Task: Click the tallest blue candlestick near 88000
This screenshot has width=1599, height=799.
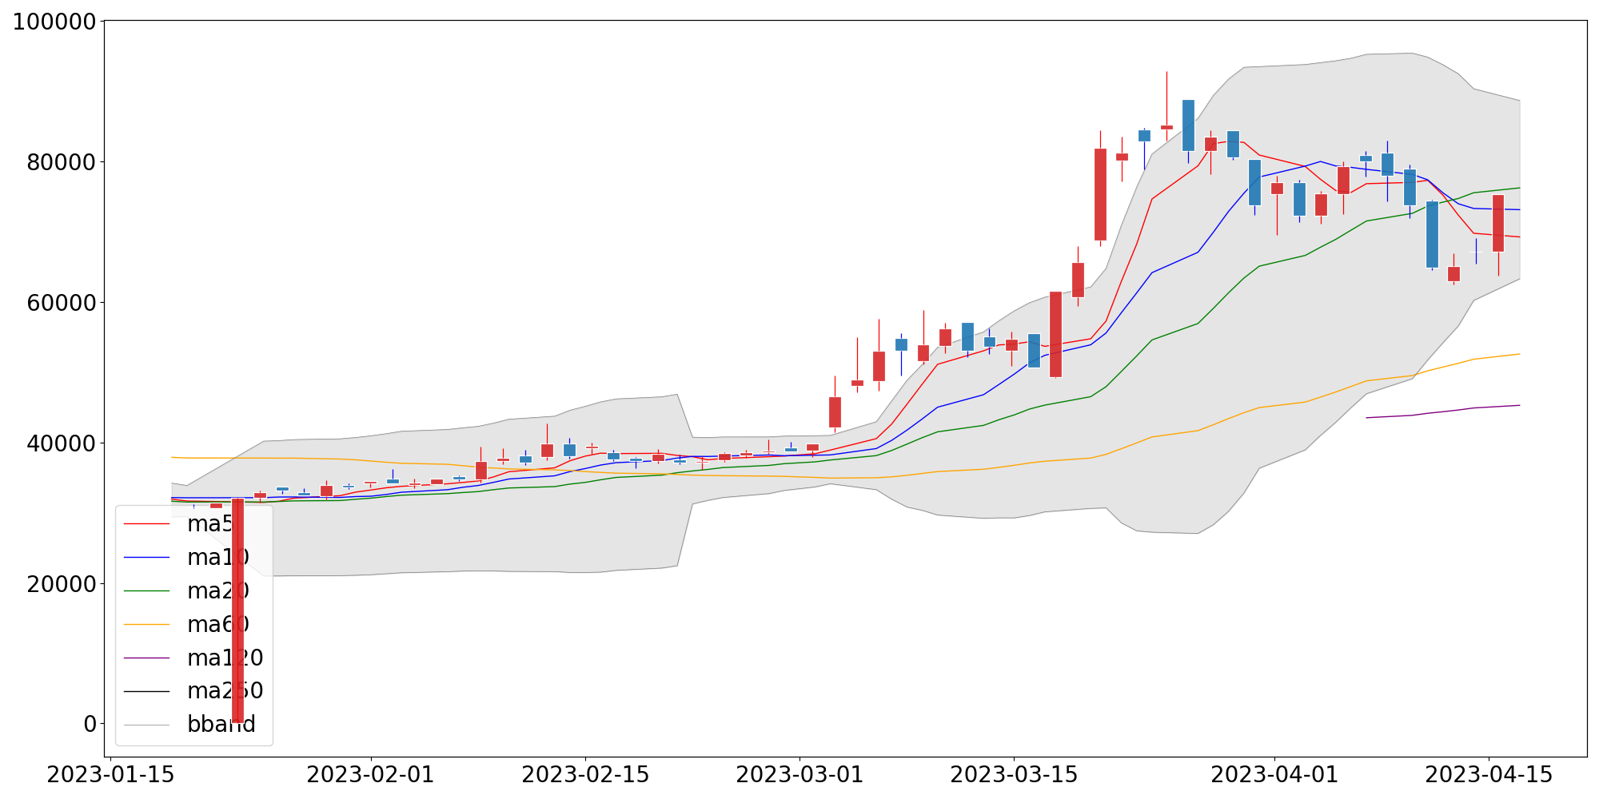Action: coord(1188,125)
